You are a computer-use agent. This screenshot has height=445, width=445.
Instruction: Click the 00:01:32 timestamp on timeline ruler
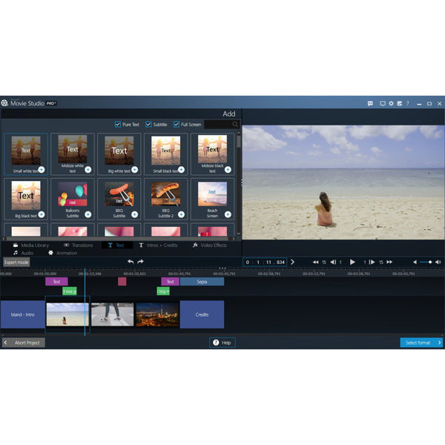(x=135, y=274)
